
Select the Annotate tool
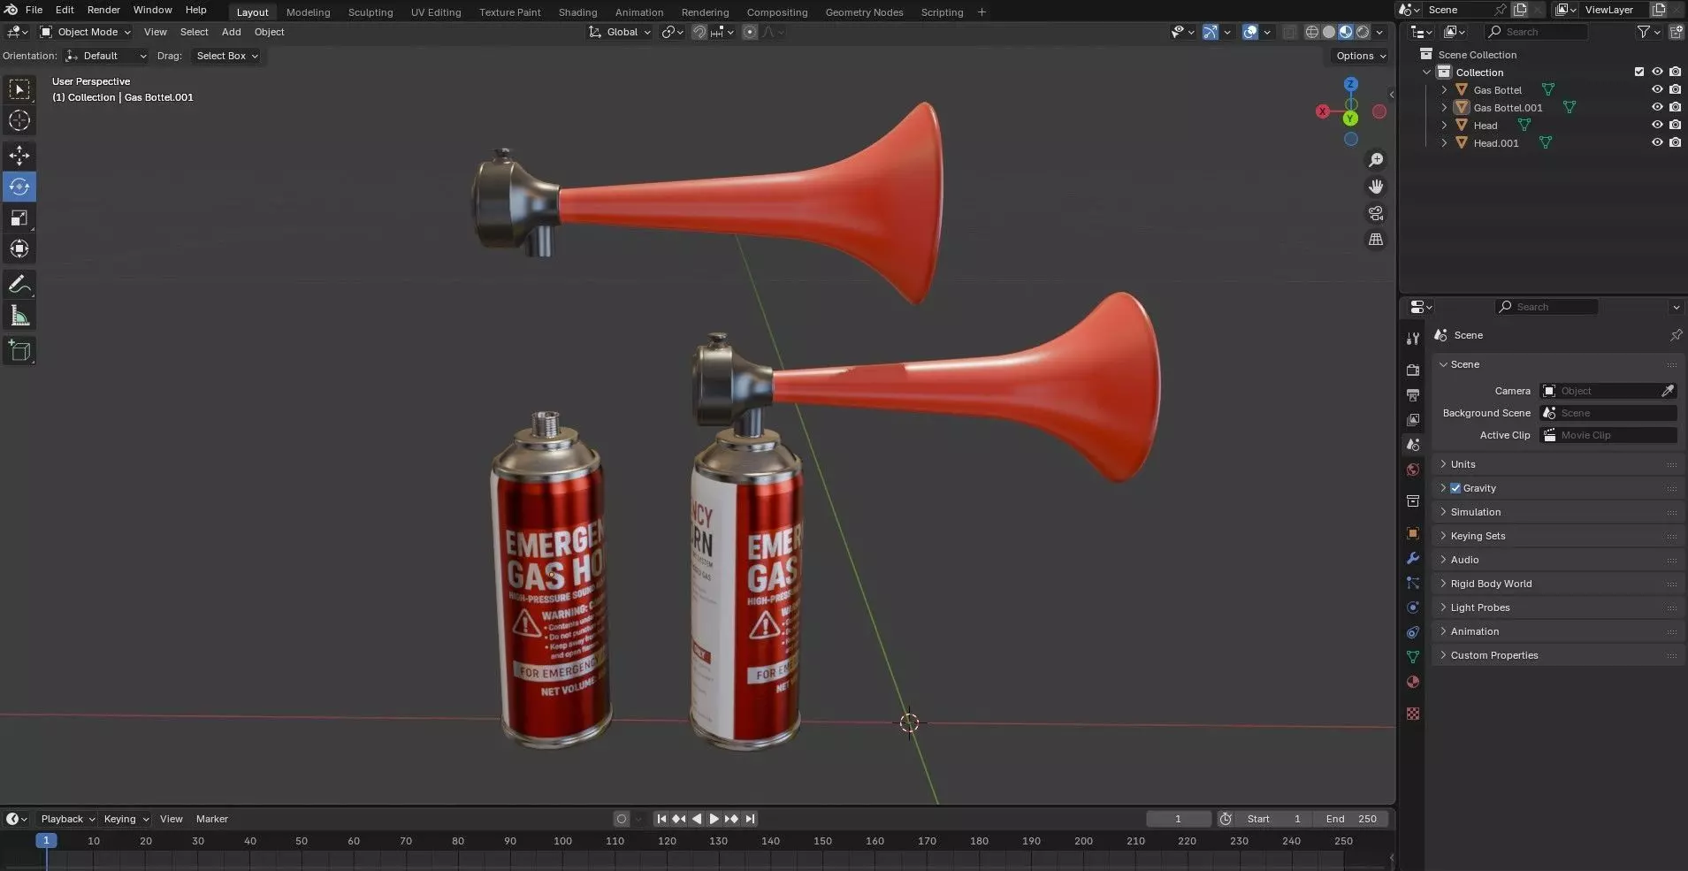pyautogui.click(x=19, y=285)
